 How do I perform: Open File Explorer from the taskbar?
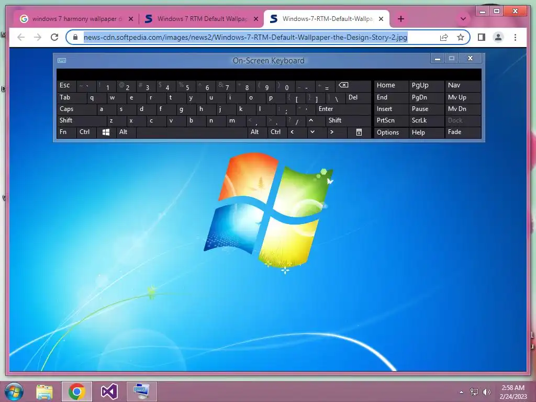44,392
